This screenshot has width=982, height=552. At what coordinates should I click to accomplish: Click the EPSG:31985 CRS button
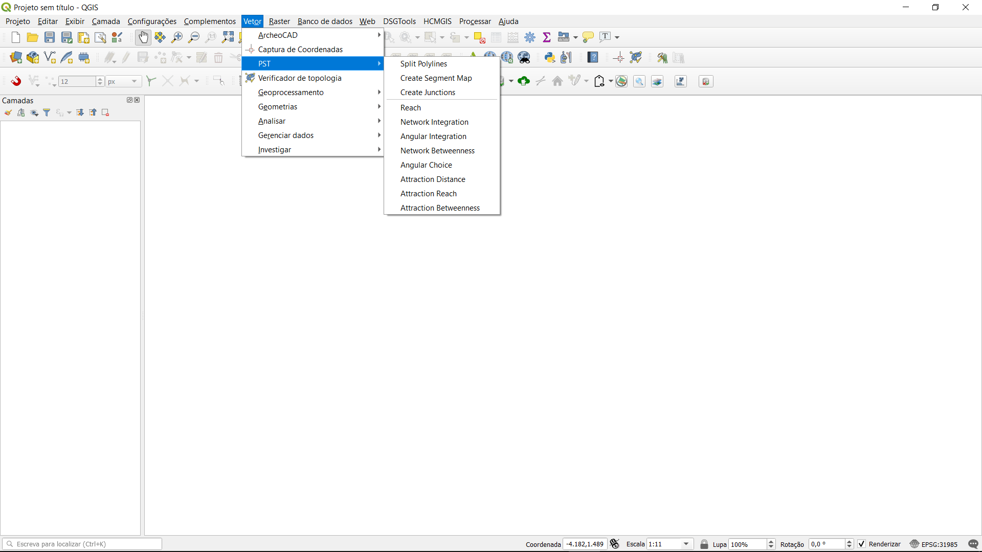point(934,544)
